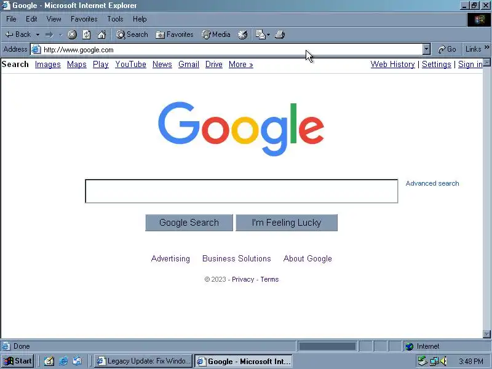Click the Google logo image
The width and height of the screenshot is (492, 369).
point(241,129)
